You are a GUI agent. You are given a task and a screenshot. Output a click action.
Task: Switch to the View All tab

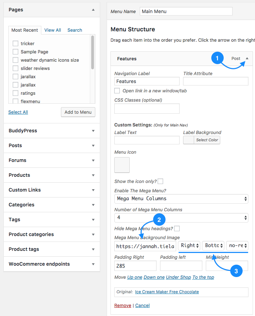point(53,30)
